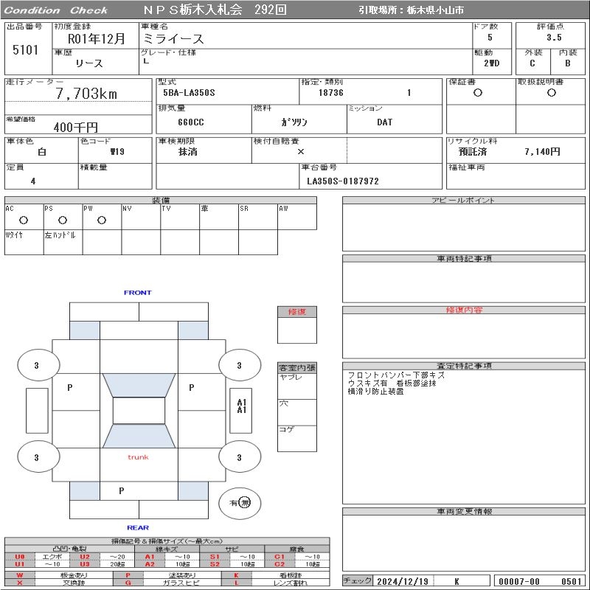590x590 pixels.
Task: Select fuel type 'ガソリン'
Action: pyautogui.click(x=294, y=122)
